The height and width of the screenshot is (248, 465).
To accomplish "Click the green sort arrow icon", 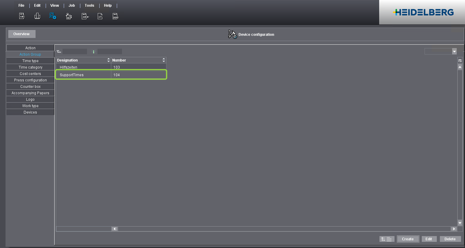I will tap(93, 51).
